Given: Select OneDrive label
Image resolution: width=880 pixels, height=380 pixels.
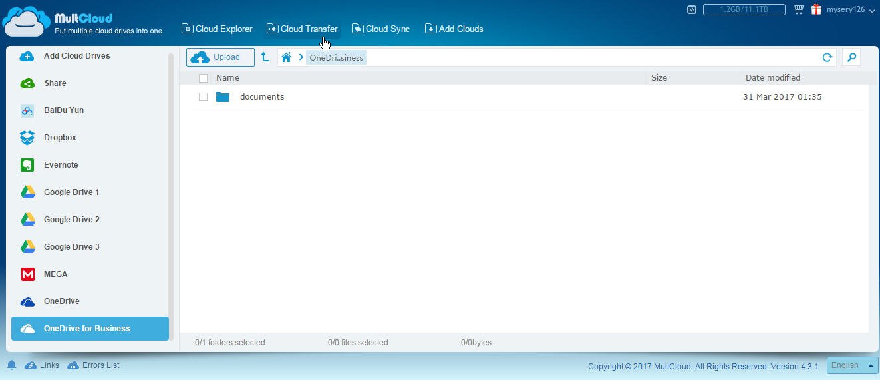Looking at the screenshot, I should click(62, 301).
